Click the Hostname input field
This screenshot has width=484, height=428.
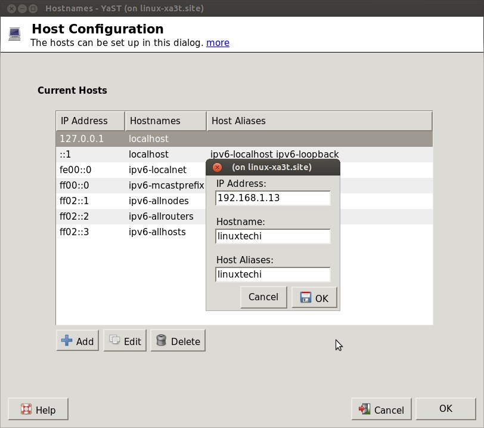tap(273, 236)
